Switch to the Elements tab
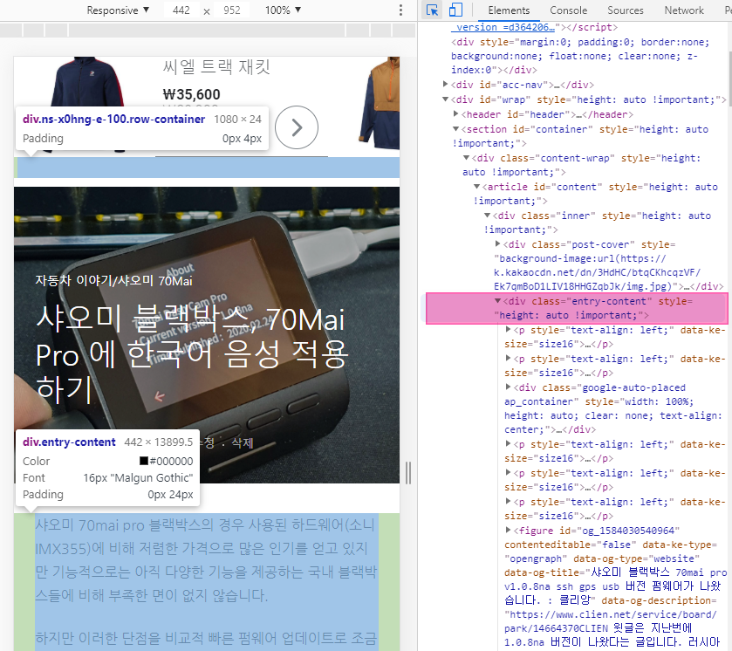The image size is (732, 651). coord(509,10)
